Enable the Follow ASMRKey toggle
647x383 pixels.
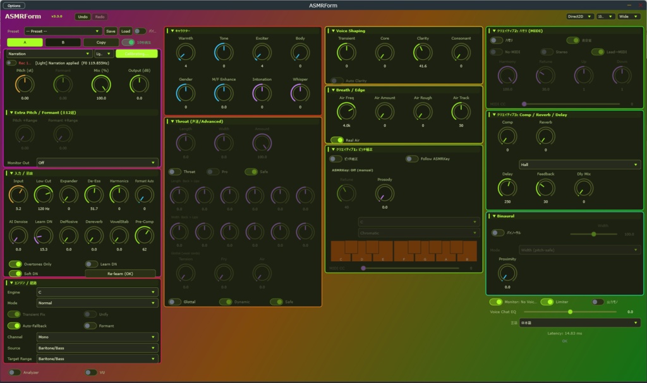(412, 159)
